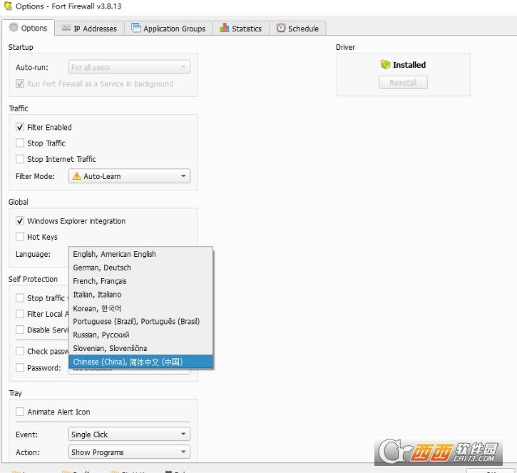517x473 pixels.
Task: Enable the Stop Internet Traffic checkbox
Action: 20,159
